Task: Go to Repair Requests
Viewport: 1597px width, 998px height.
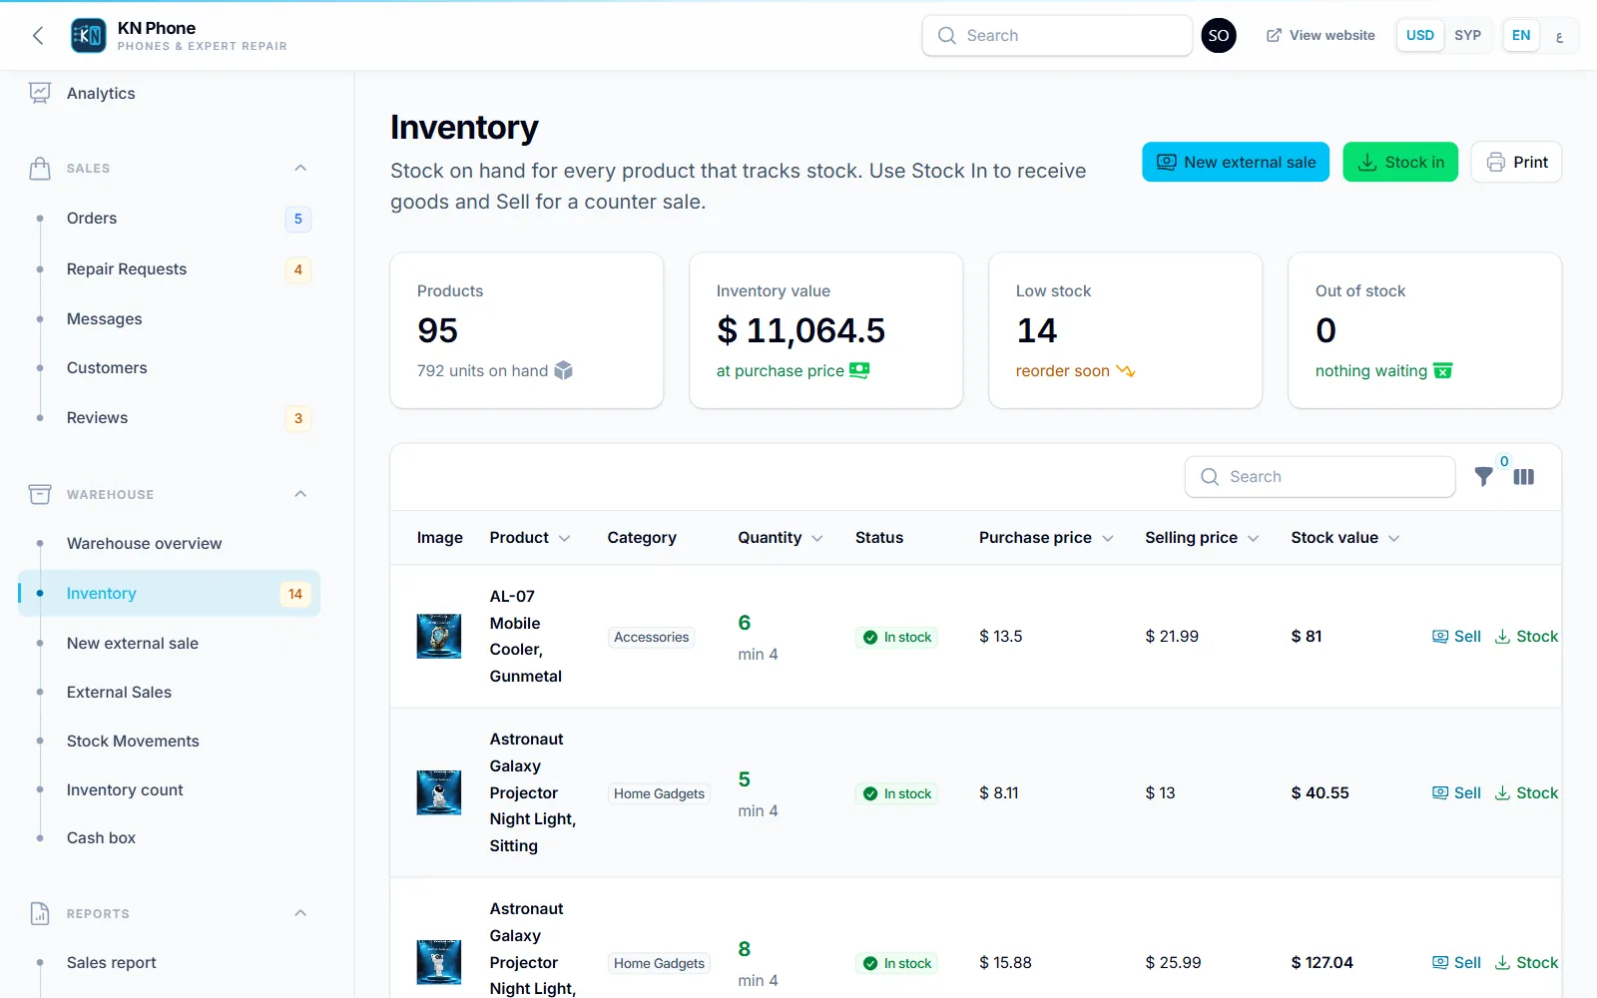Action: 170,269
